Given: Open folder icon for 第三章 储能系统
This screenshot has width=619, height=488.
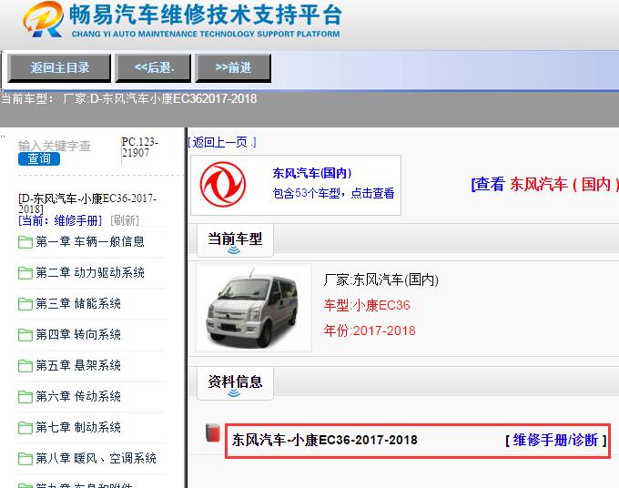Looking at the screenshot, I should point(25,303).
